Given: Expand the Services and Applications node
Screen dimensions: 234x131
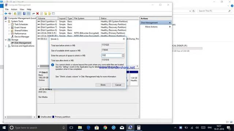Looking at the screenshot, I should [x=6, y=46].
